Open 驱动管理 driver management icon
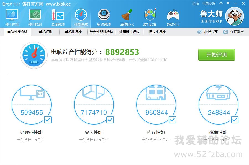Viewport: 249px width, 165px height. 104,17
